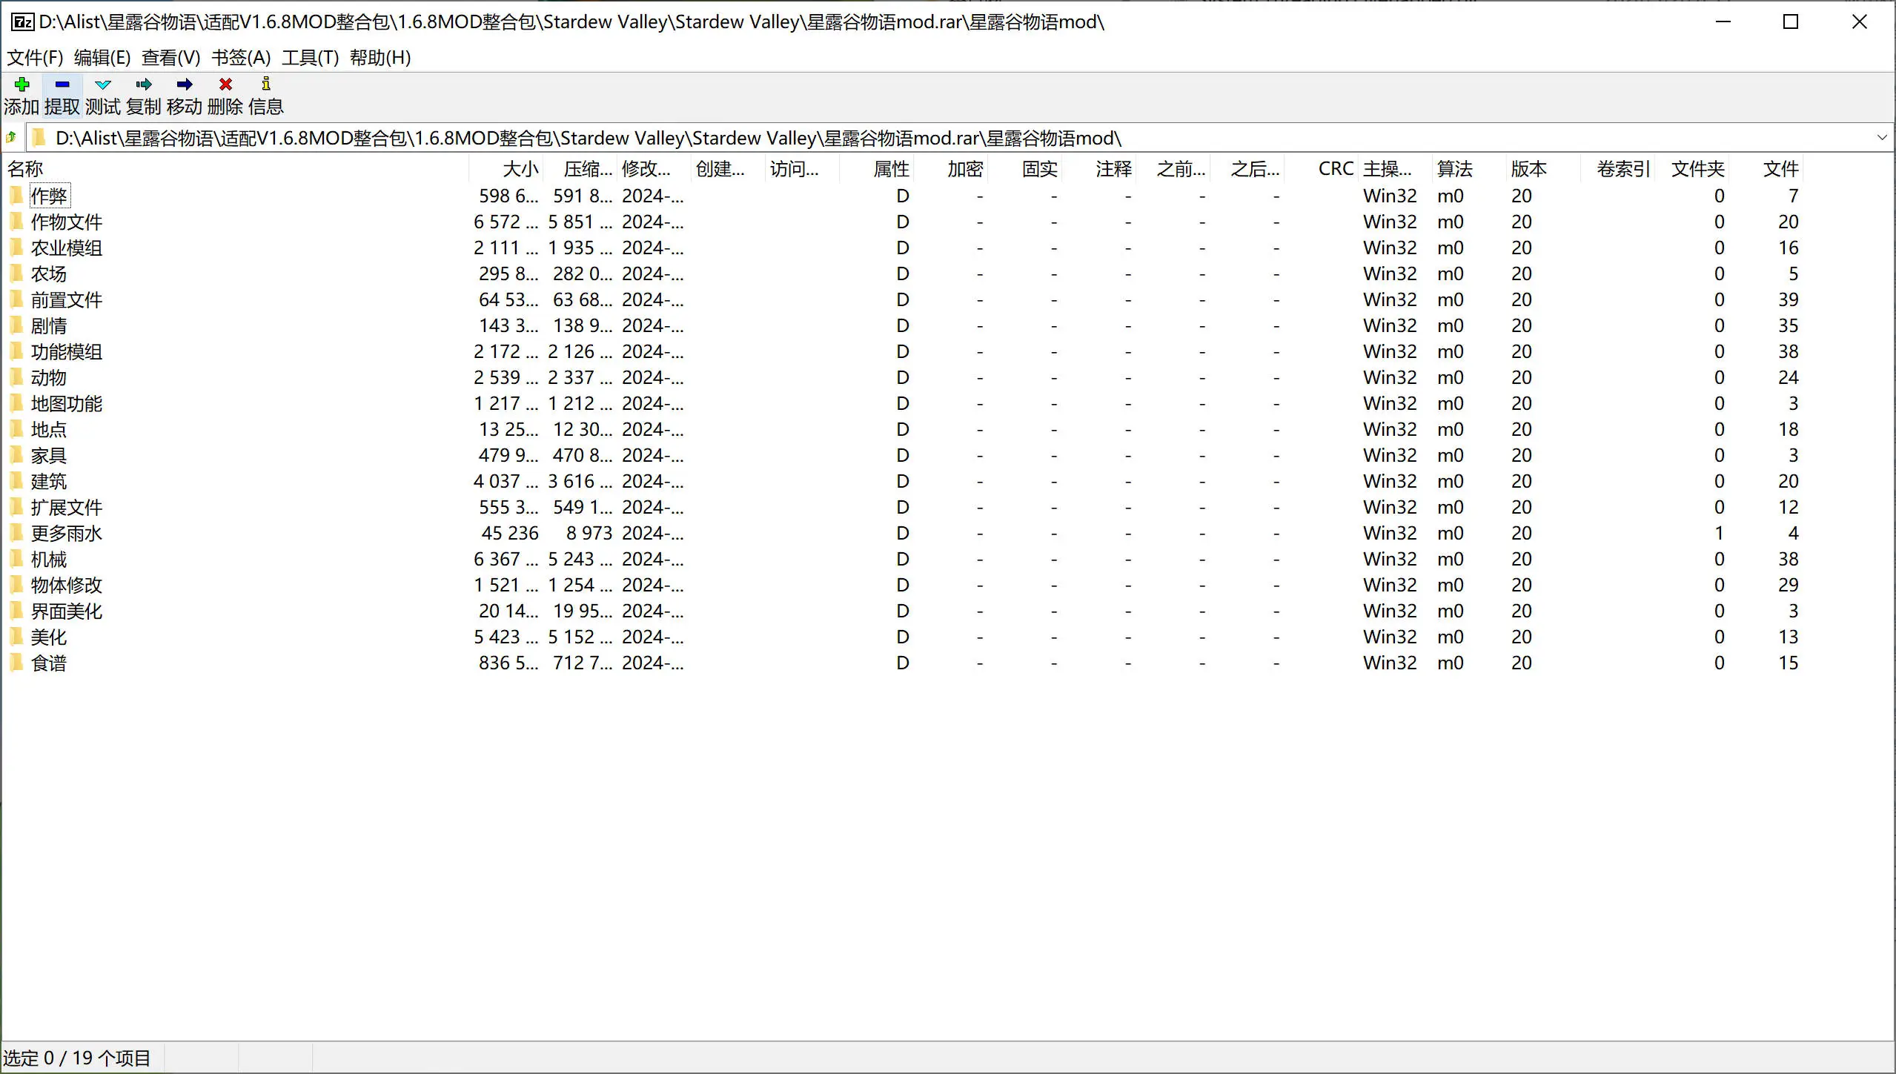The width and height of the screenshot is (1896, 1074).
Task: Sort by the CRC column header
Action: click(x=1322, y=169)
